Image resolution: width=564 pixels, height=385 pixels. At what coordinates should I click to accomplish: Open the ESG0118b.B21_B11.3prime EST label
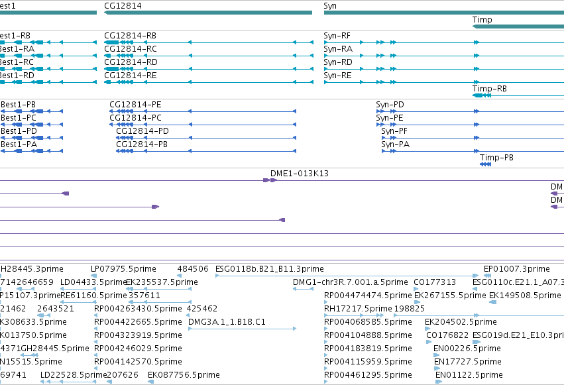270,269
